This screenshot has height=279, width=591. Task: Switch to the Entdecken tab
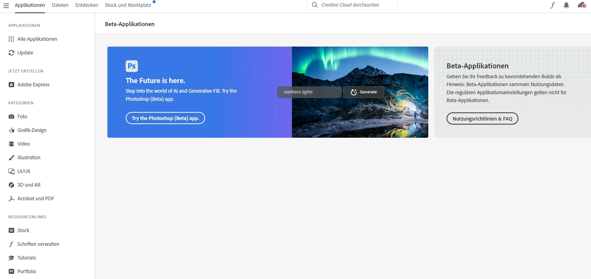click(87, 5)
